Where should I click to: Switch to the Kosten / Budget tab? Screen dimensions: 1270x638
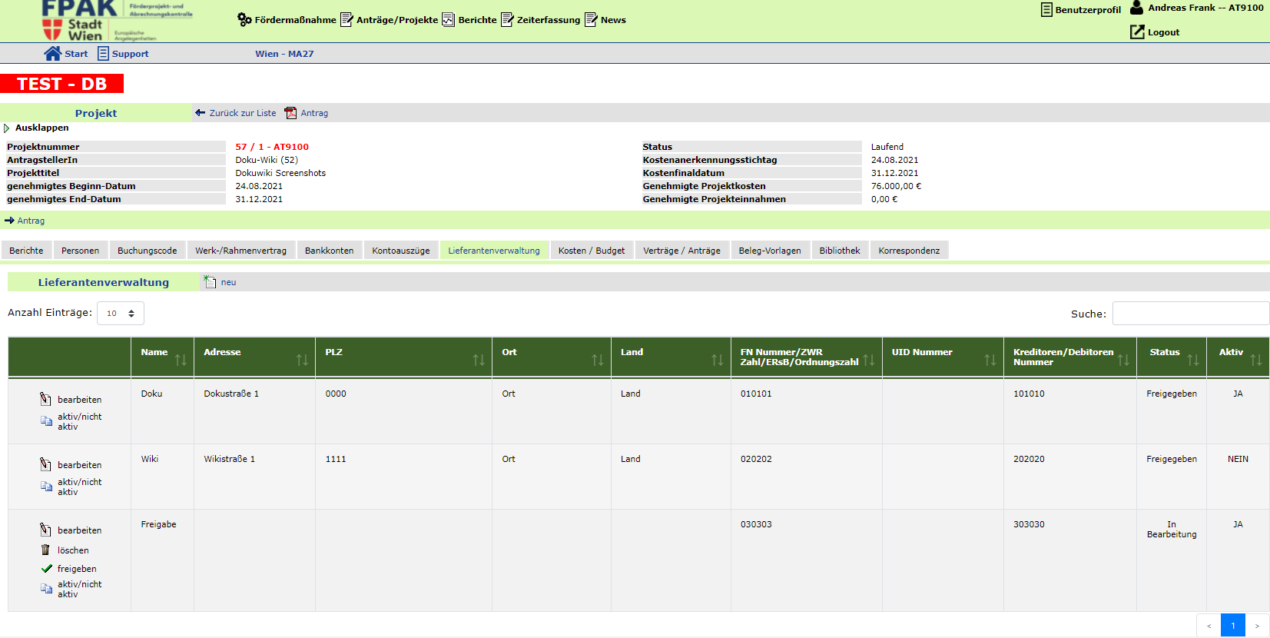tap(591, 251)
